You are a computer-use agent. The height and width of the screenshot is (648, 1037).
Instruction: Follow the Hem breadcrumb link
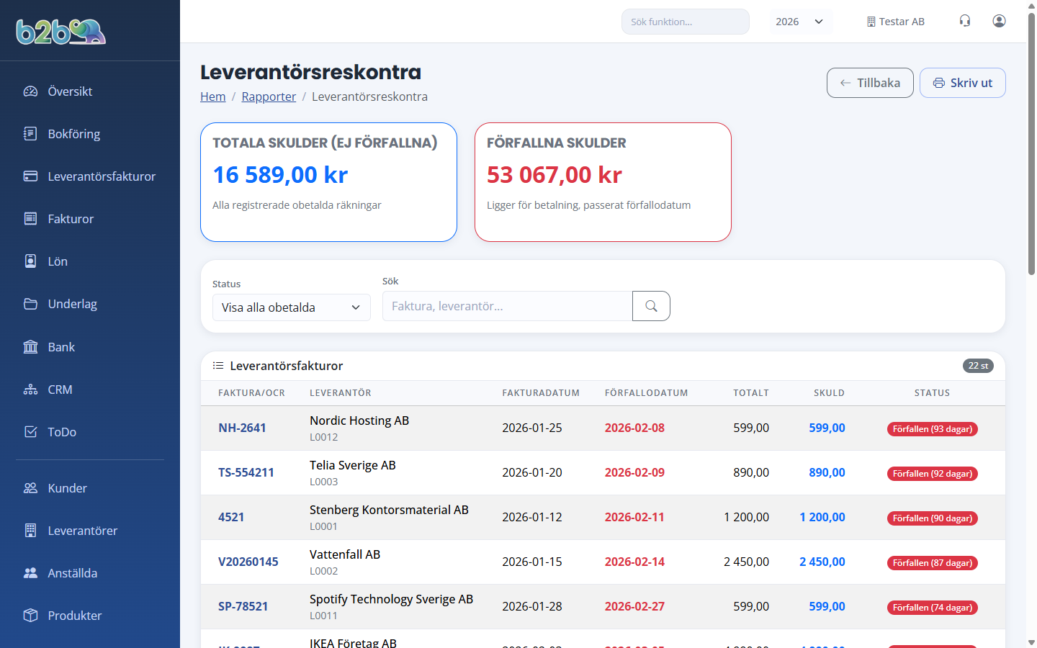[x=213, y=96]
